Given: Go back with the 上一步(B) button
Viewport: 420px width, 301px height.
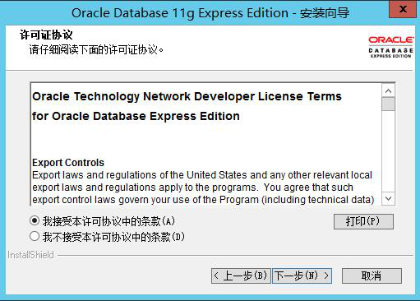Looking at the screenshot, I should point(241,276).
